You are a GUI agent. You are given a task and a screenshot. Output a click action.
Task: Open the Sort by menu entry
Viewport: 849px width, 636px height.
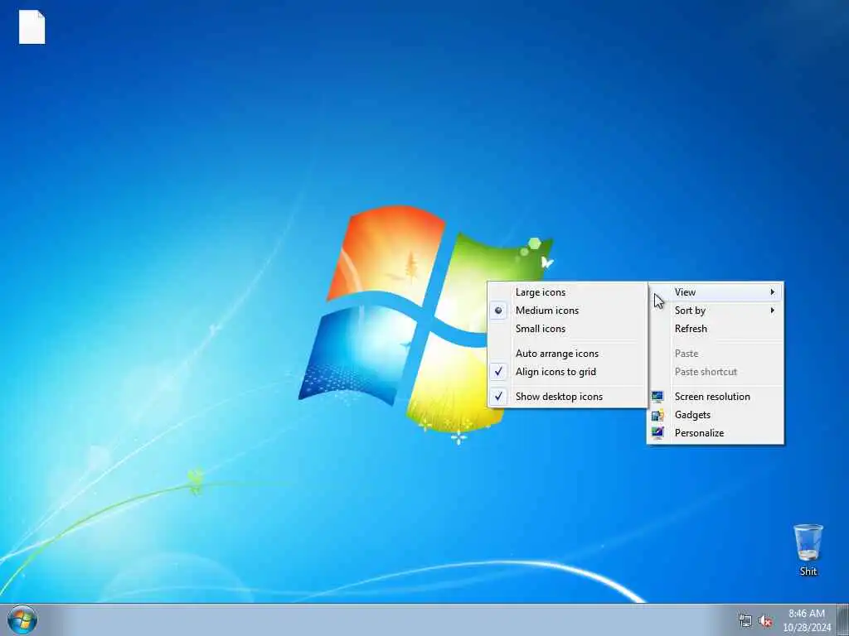716,311
